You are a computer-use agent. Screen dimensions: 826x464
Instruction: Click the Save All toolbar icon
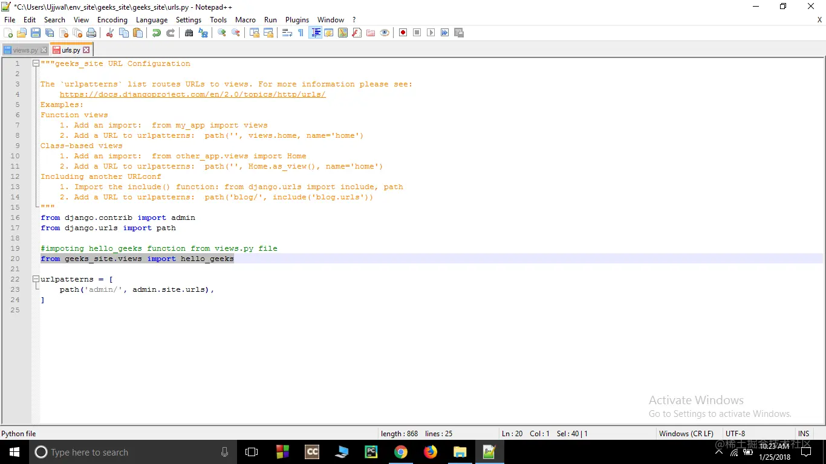point(50,33)
